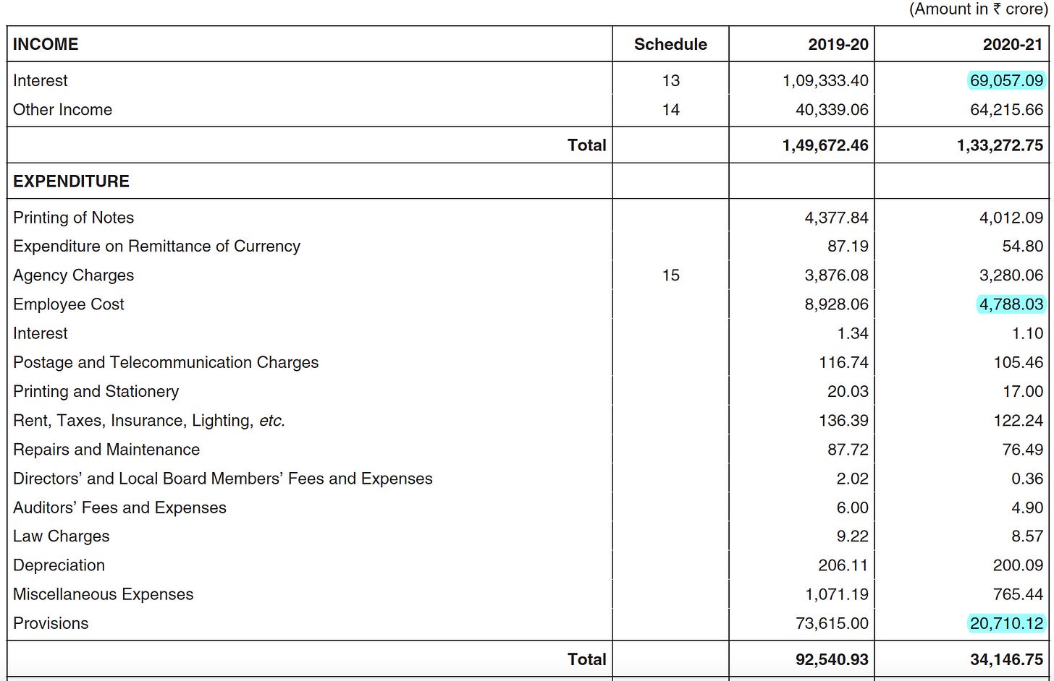Click postage value 116.74
The height and width of the screenshot is (681, 1054).
(x=843, y=362)
